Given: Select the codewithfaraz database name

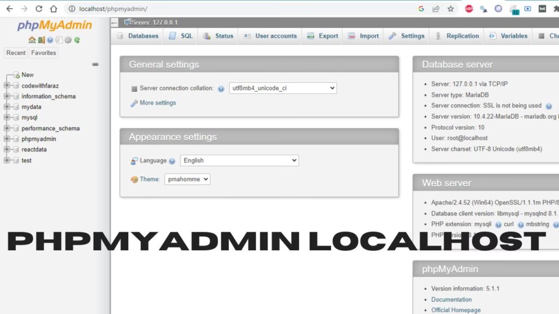Looking at the screenshot, I should [x=40, y=86].
